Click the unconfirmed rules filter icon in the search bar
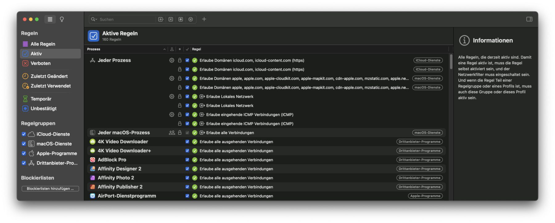555x223 pixels. tap(181, 19)
